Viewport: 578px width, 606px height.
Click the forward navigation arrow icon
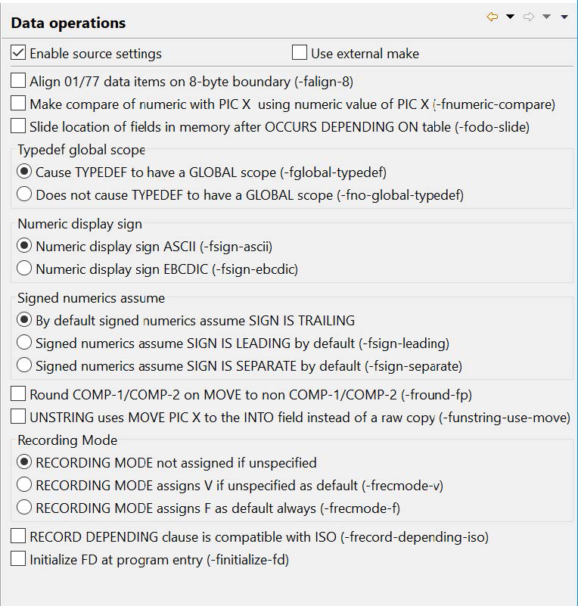[529, 15]
